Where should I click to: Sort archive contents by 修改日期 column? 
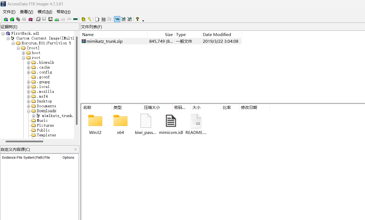(x=254, y=108)
